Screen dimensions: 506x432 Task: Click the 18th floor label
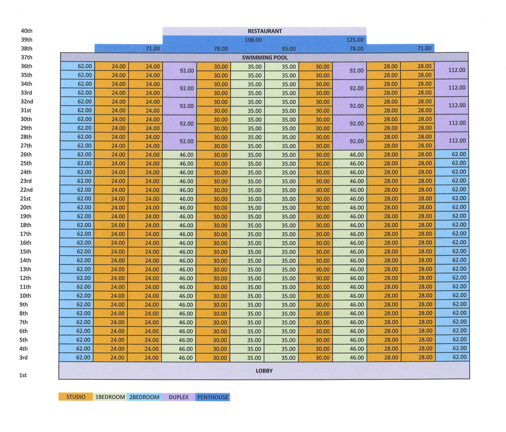click(25, 225)
